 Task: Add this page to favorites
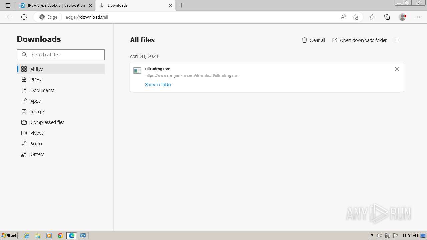click(355, 17)
